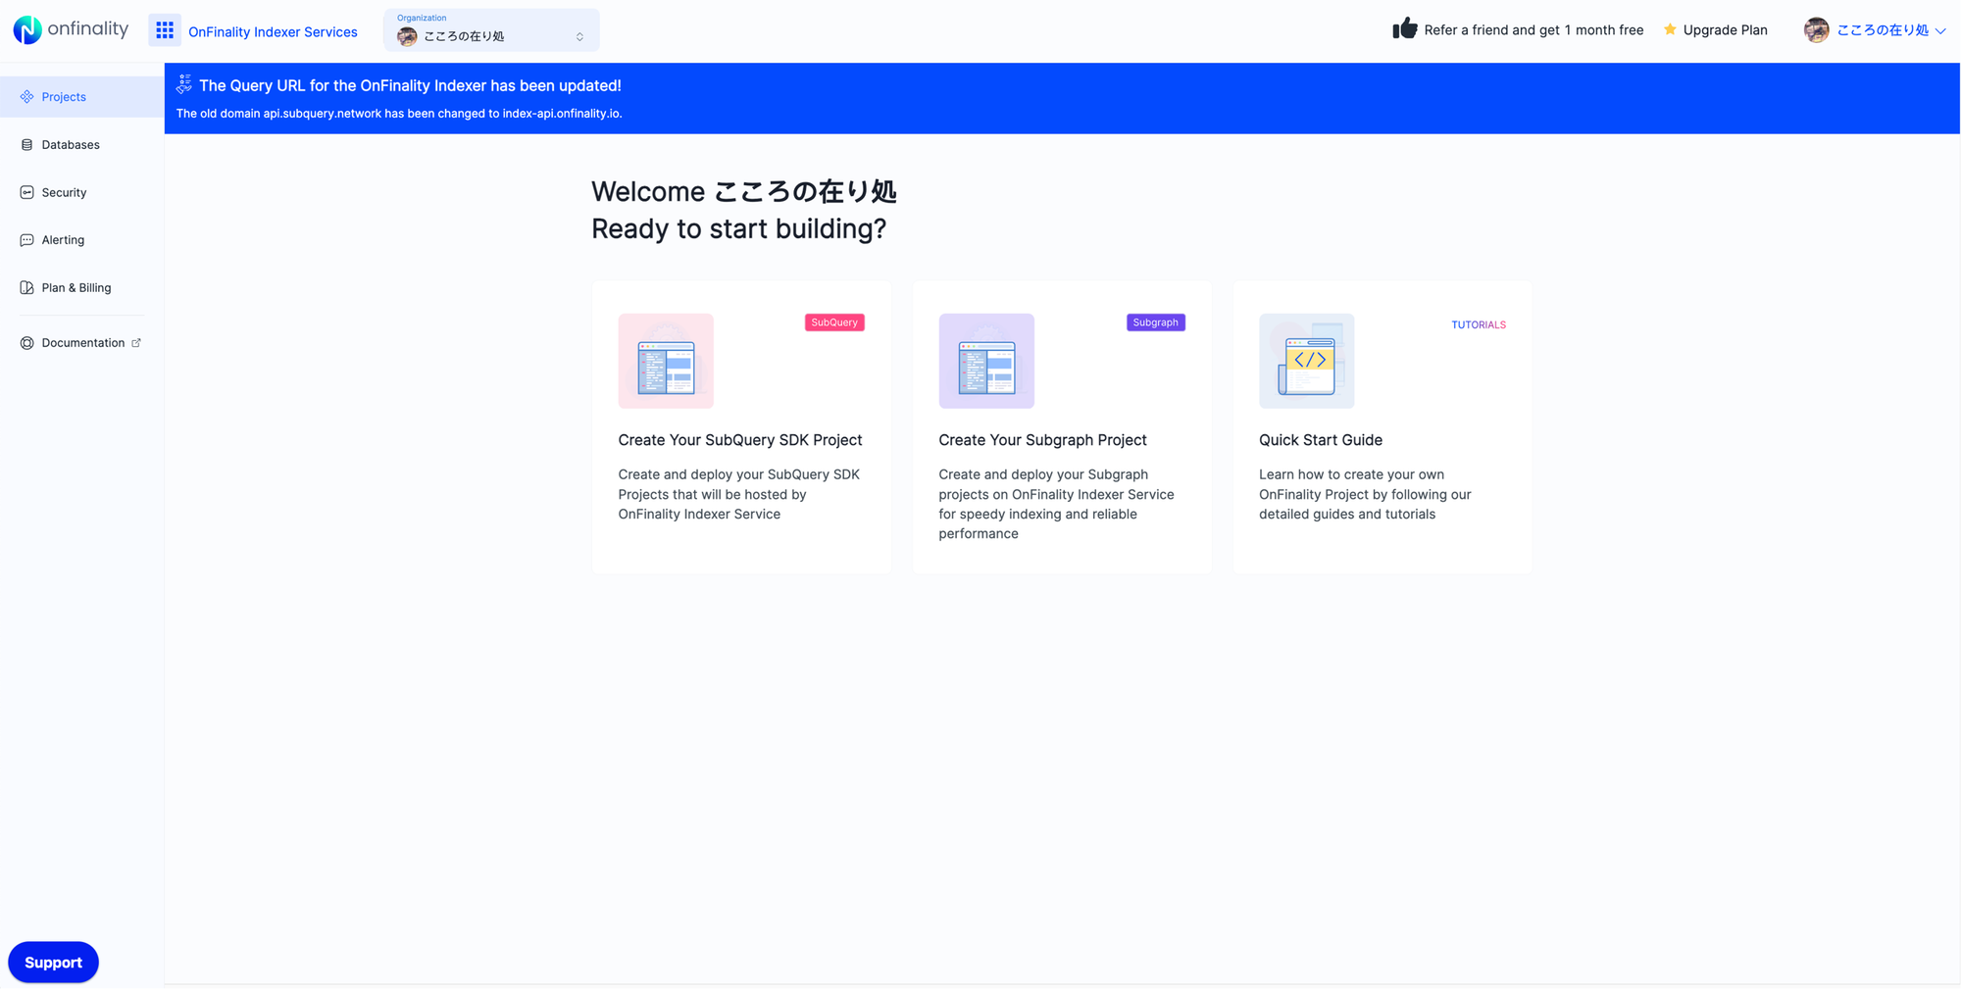
Task: Open the apps grid icon beside OnFinality Indexer Services
Action: point(164,29)
